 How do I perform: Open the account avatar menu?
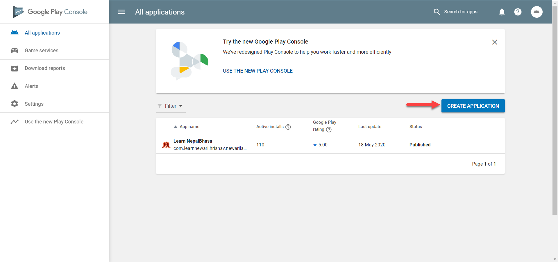(x=537, y=12)
